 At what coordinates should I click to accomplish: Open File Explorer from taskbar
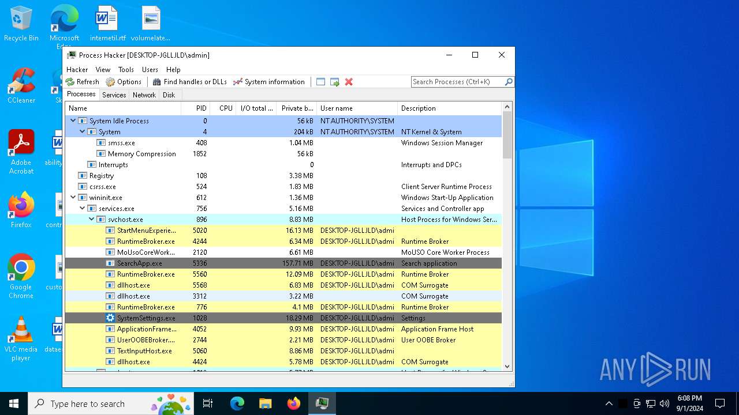266,403
